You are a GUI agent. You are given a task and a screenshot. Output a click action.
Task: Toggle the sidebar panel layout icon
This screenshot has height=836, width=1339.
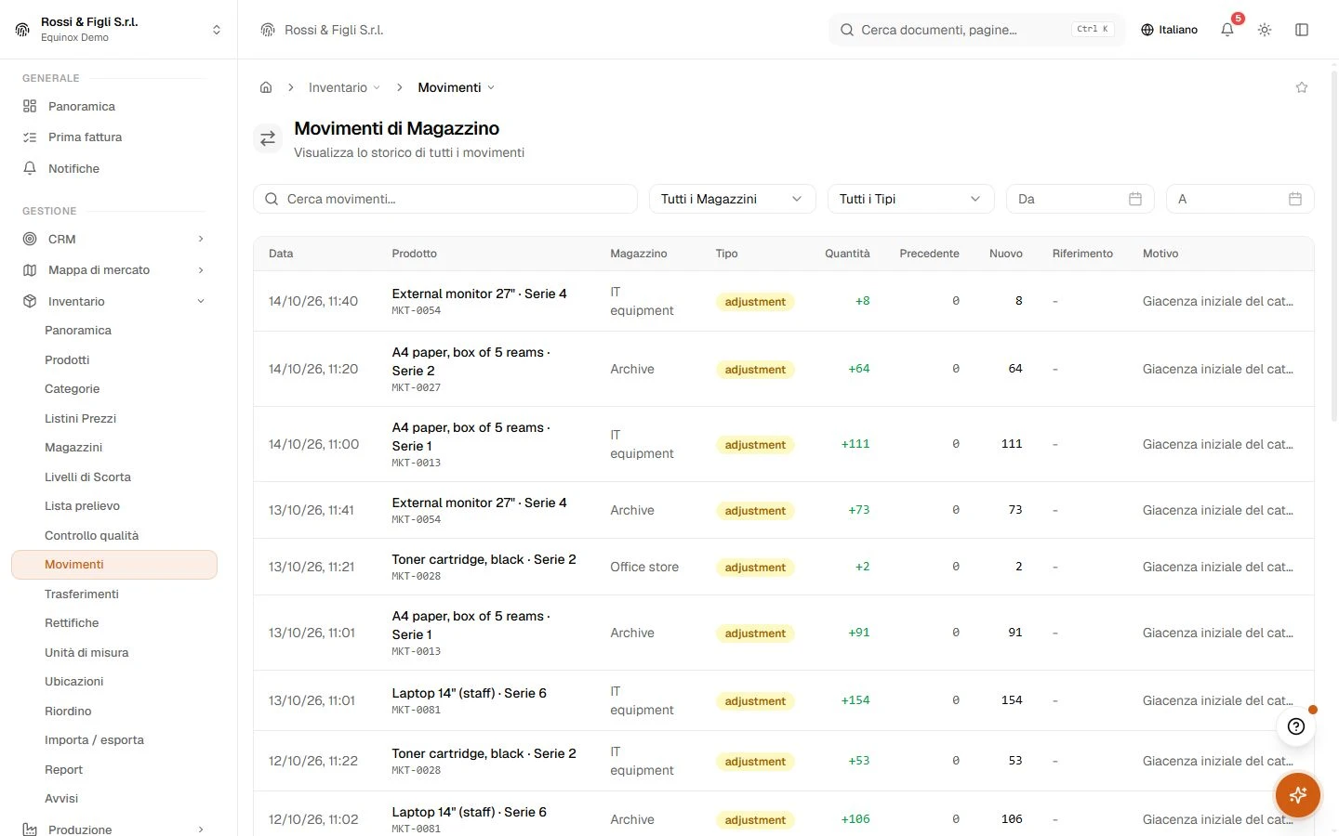1302,30
